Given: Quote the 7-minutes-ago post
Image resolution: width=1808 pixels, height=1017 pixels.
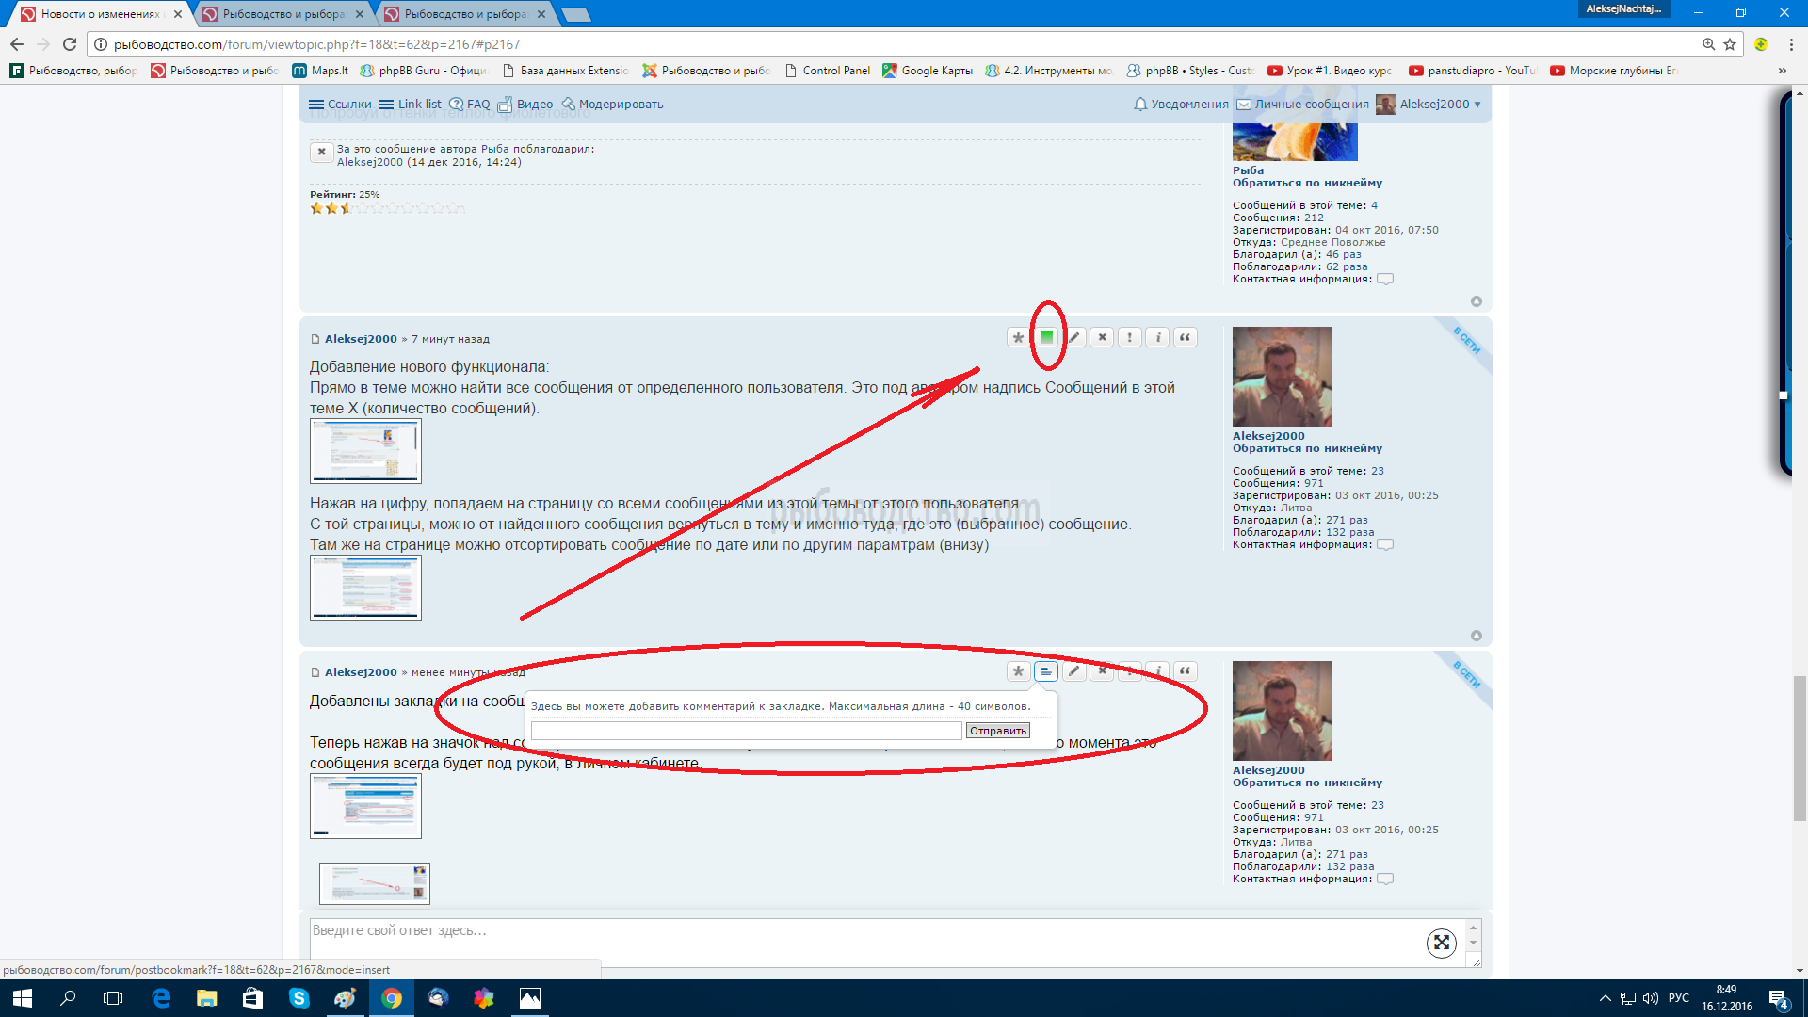Looking at the screenshot, I should pyautogui.click(x=1186, y=337).
